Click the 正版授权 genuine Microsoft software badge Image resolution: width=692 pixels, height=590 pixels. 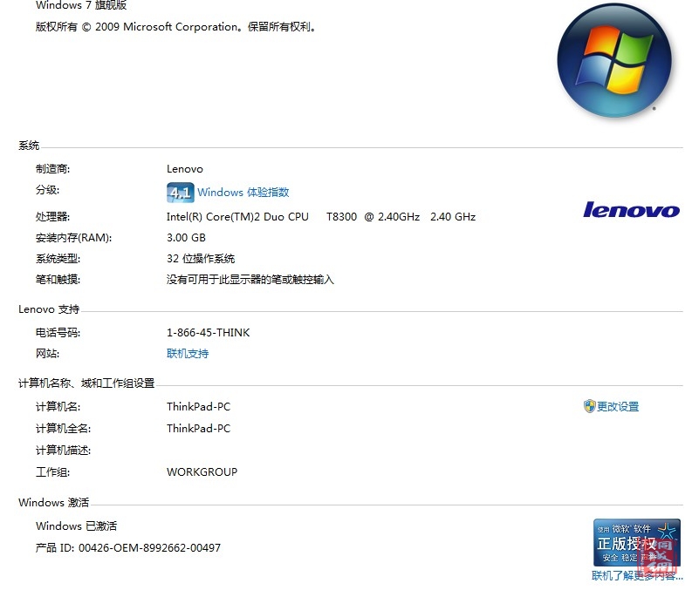click(x=637, y=542)
